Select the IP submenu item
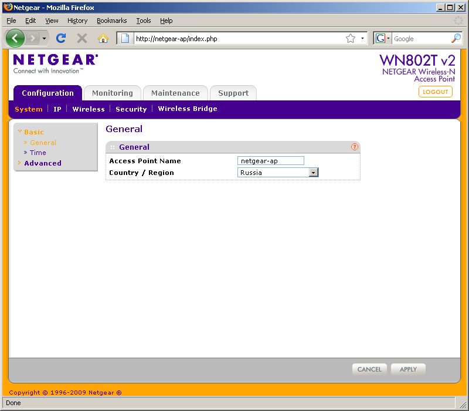Image resolution: width=469 pixels, height=411 pixels. point(57,109)
